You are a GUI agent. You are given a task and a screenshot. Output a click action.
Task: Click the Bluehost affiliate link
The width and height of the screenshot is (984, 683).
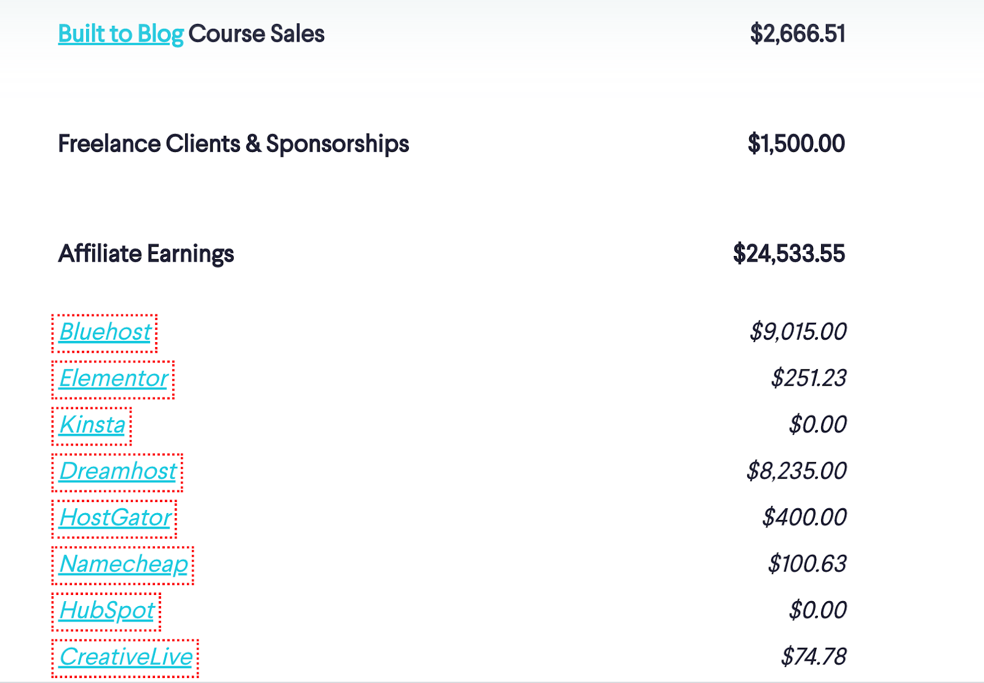pyautogui.click(x=105, y=332)
